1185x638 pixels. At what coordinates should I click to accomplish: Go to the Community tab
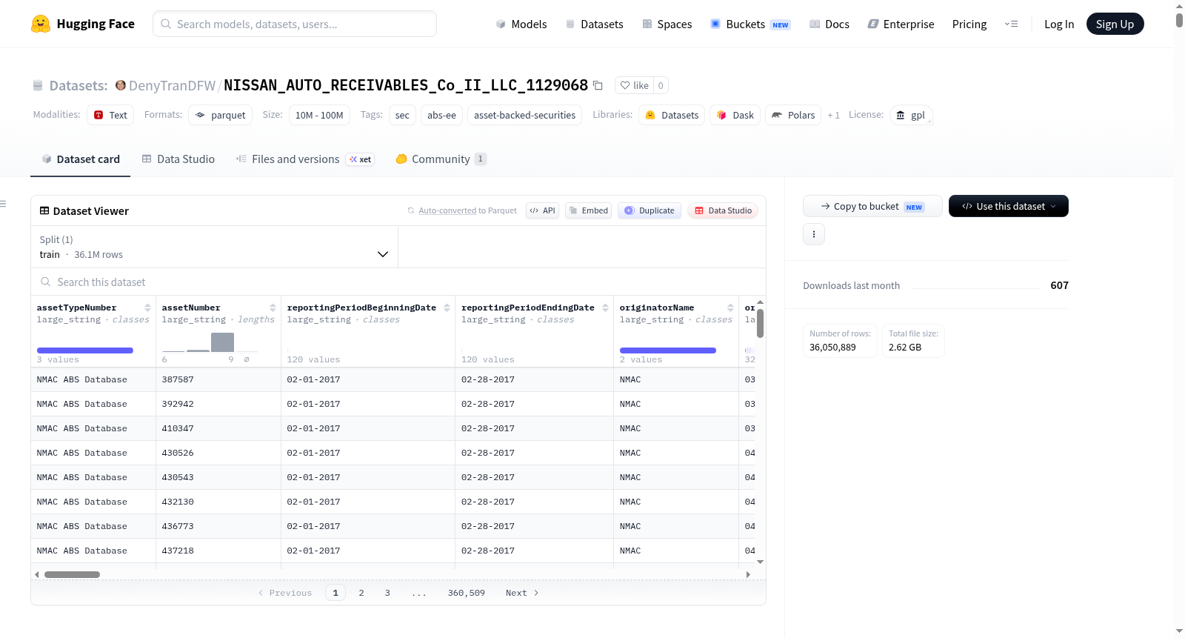click(x=441, y=159)
